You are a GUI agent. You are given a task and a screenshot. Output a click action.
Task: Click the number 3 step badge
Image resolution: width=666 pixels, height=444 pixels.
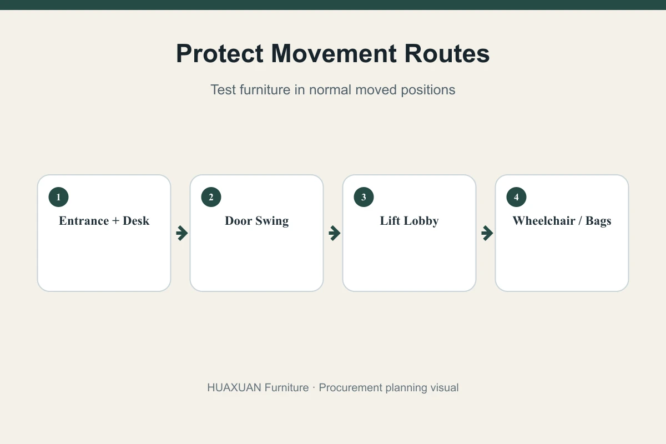tap(364, 197)
